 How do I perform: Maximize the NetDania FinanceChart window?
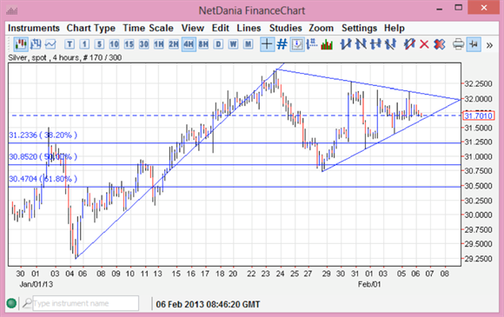(458, 8)
